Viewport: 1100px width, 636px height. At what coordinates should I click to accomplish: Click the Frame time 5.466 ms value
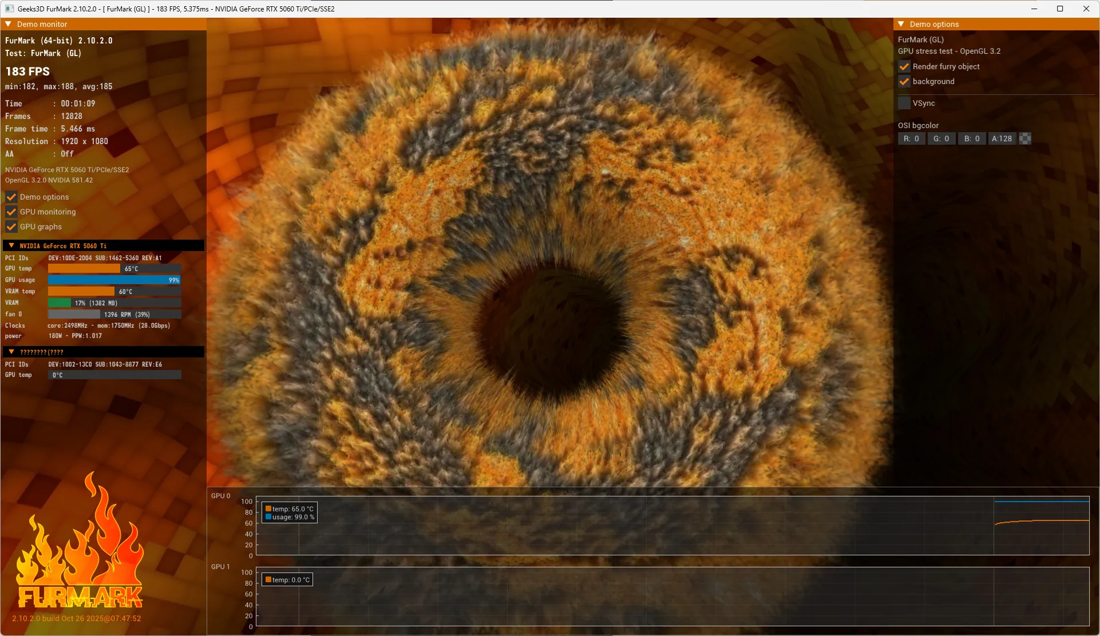click(78, 129)
